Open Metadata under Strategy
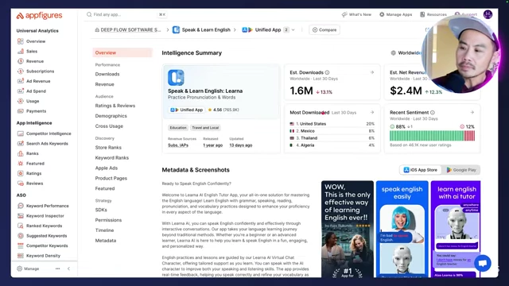509x286 pixels. pos(106,241)
